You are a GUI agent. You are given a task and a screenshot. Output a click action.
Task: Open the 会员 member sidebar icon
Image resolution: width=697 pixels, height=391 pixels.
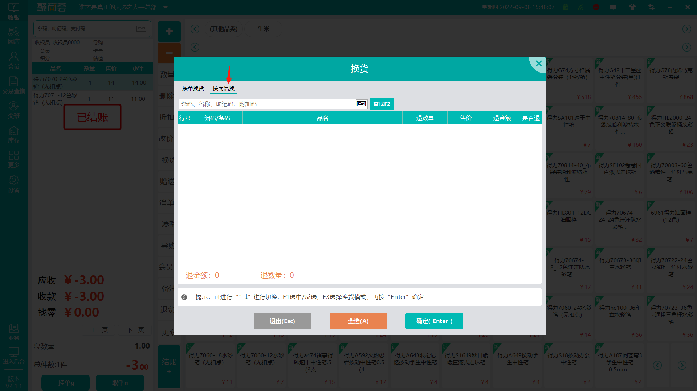tap(14, 60)
